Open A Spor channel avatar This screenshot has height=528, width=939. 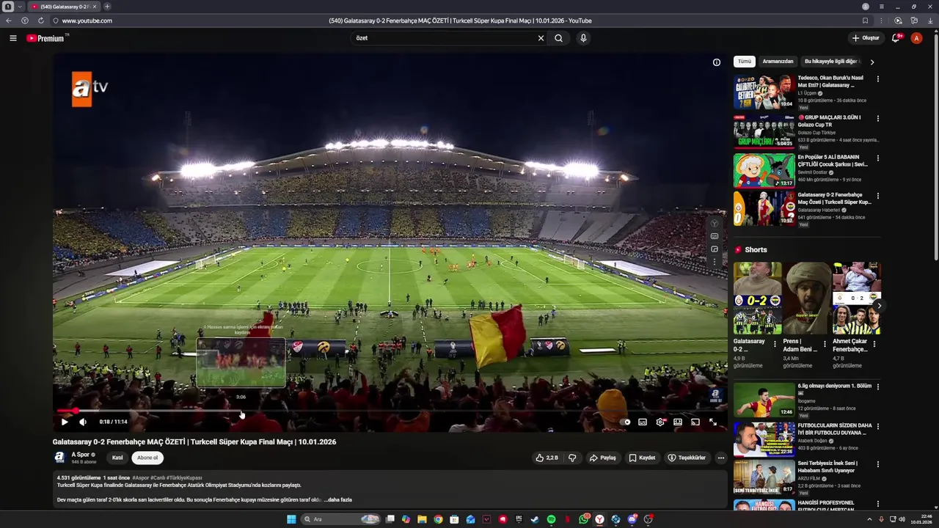[x=60, y=458]
